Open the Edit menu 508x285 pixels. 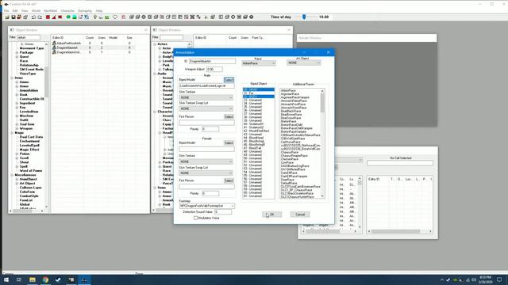15,10
